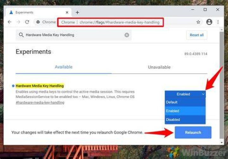Close the Experiments tab
The width and height of the screenshot is (228, 159).
(67, 13)
